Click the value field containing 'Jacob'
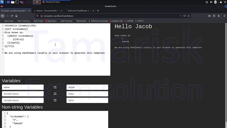 (87, 87)
